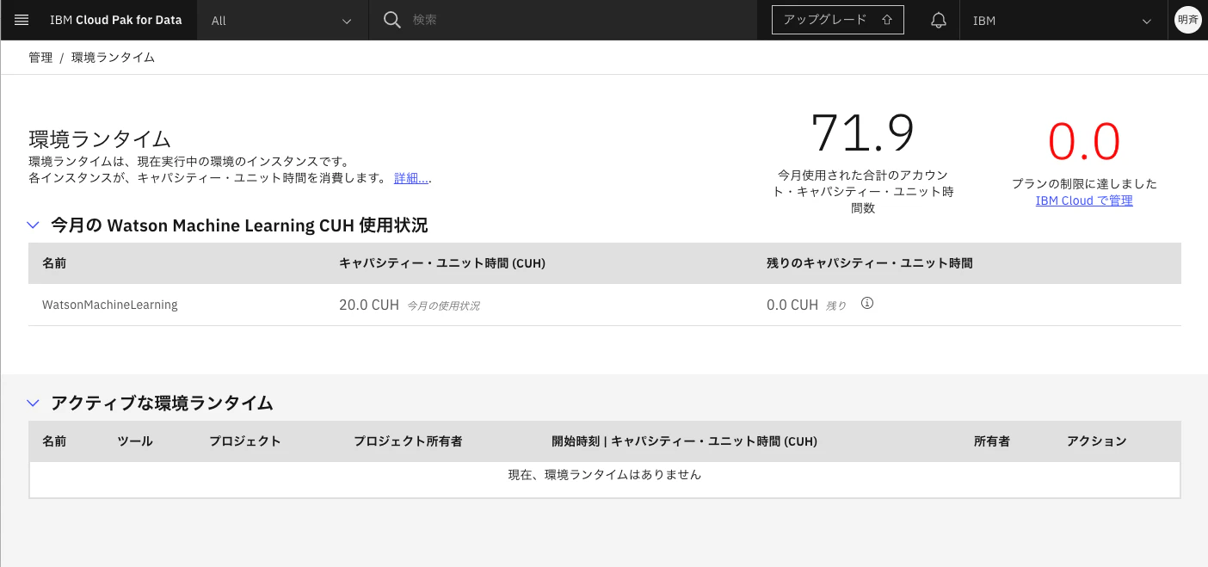Click the 所有者 column header
The image size is (1208, 567).
[992, 441]
